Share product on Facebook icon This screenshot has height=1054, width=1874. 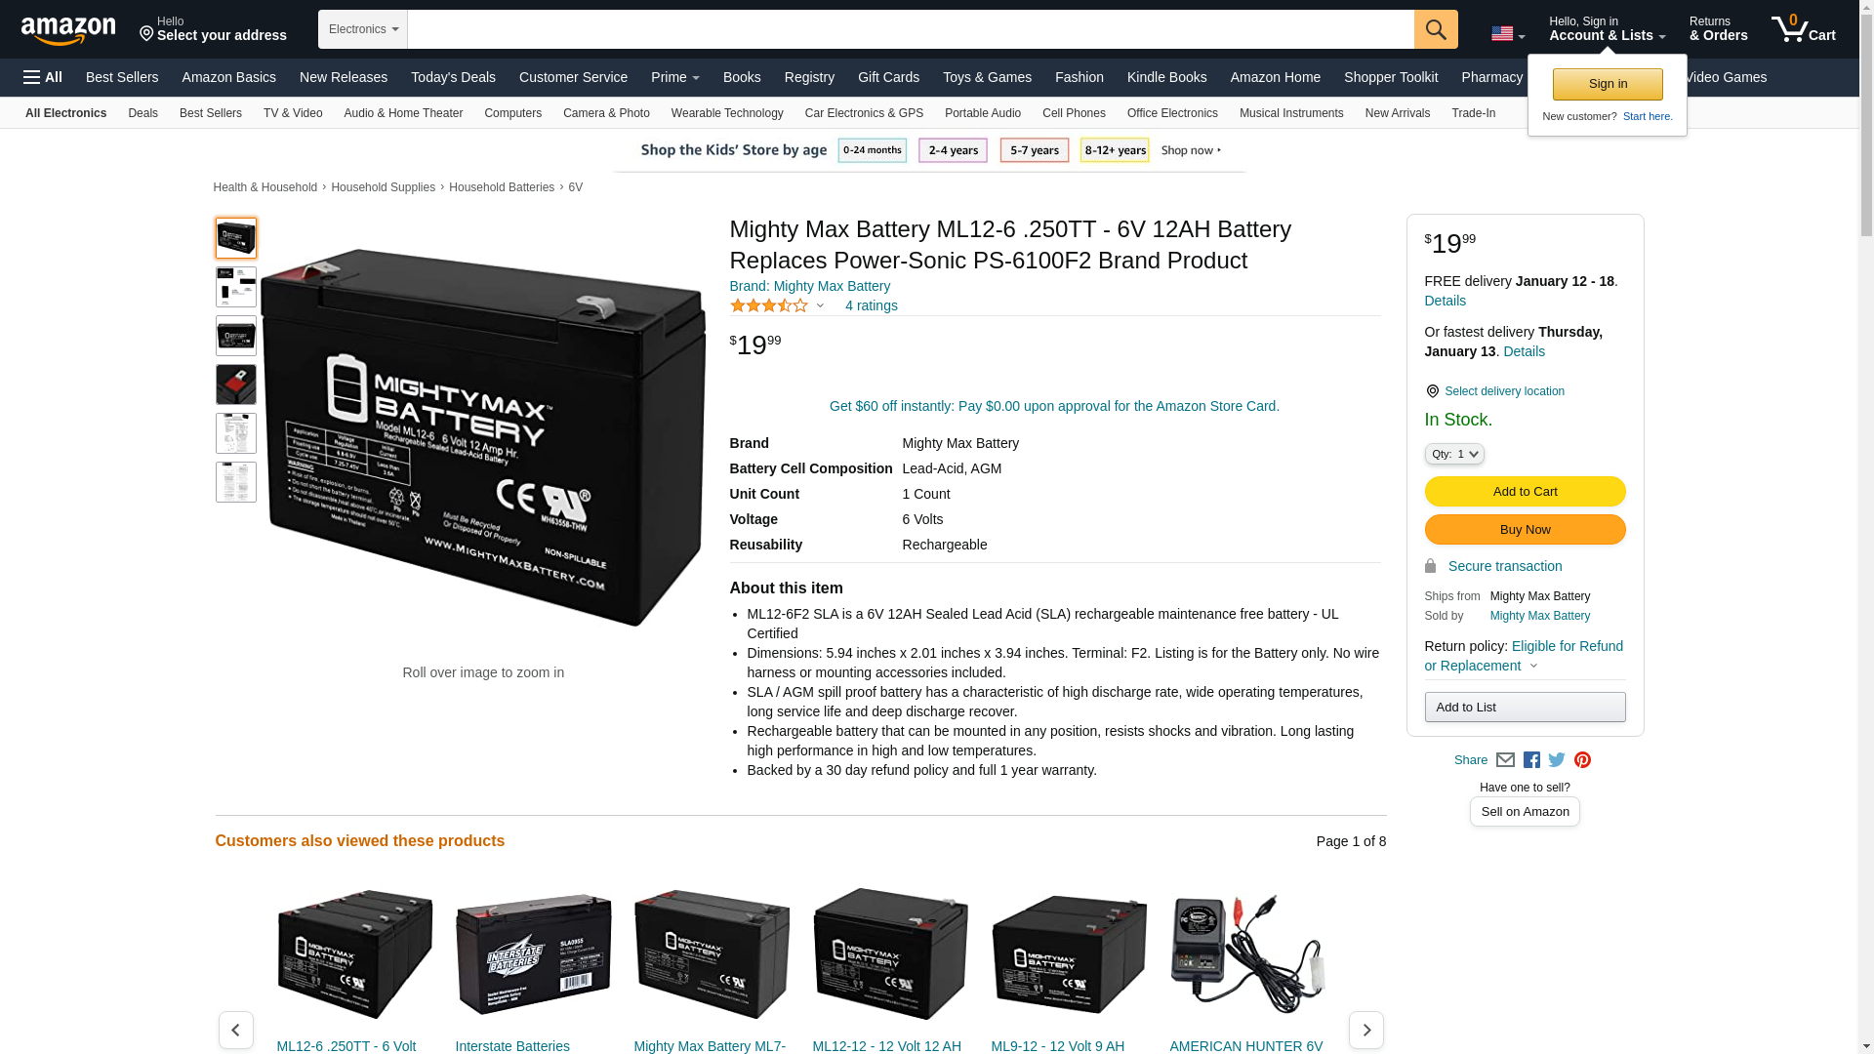(x=1531, y=760)
